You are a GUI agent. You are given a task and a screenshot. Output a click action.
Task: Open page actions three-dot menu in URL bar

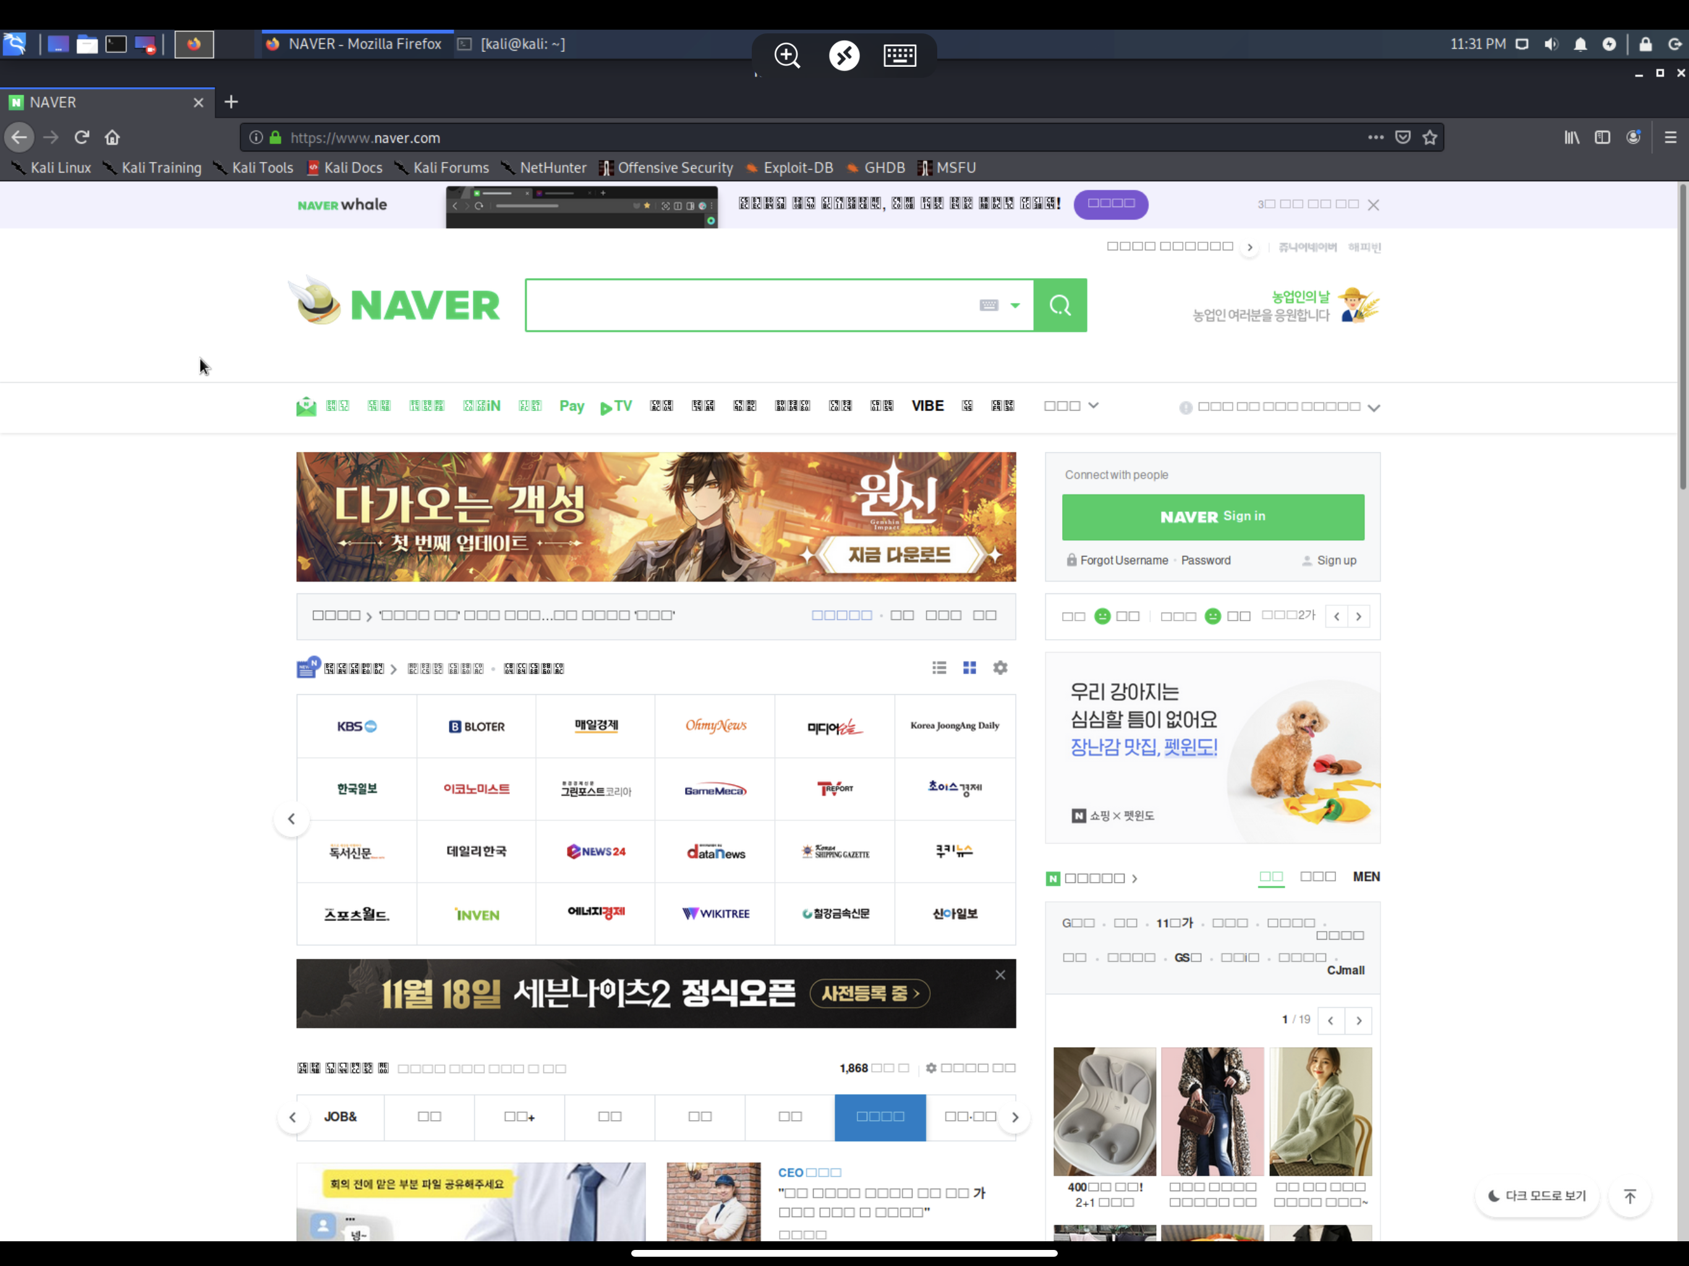1375,137
